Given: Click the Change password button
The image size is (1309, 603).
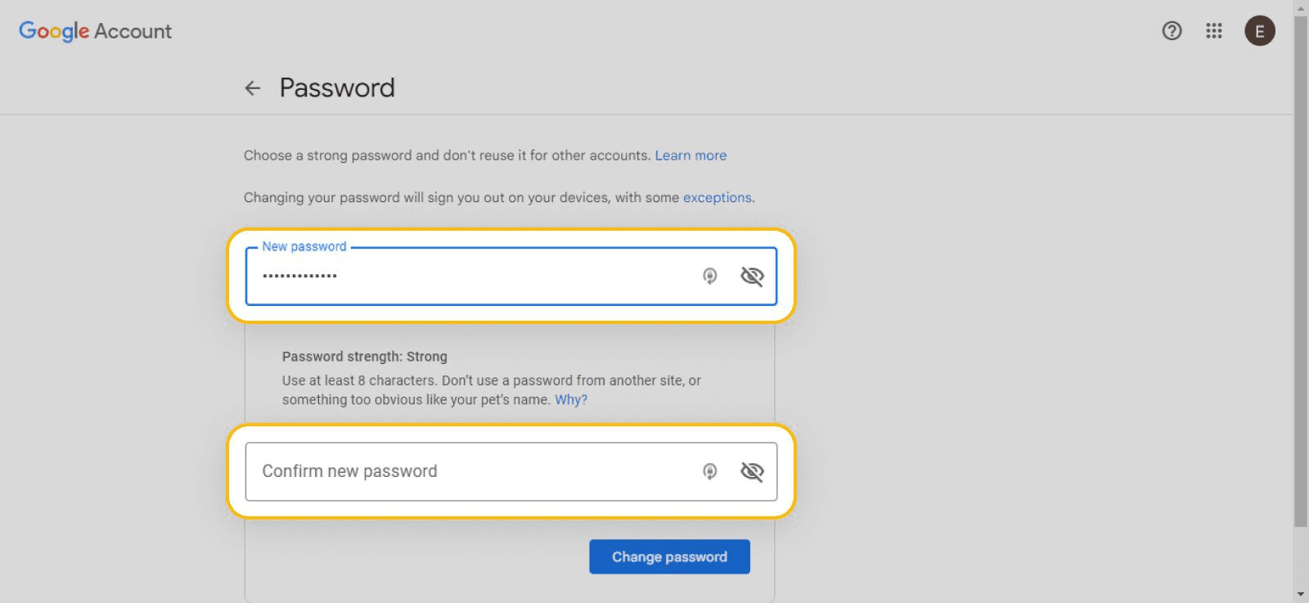Looking at the screenshot, I should (669, 556).
